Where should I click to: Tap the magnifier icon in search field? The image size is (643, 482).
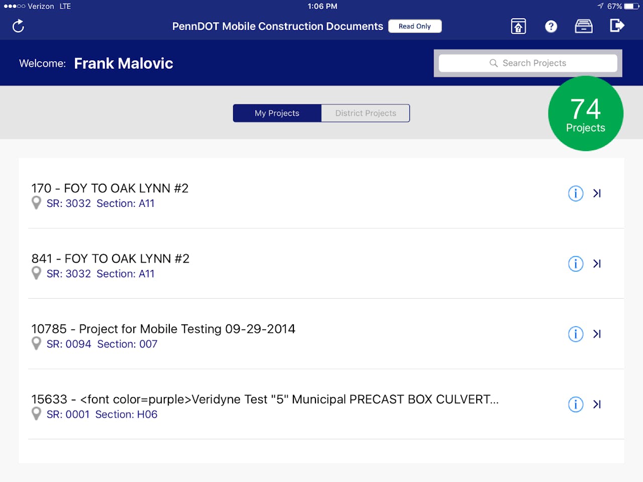tap(493, 63)
